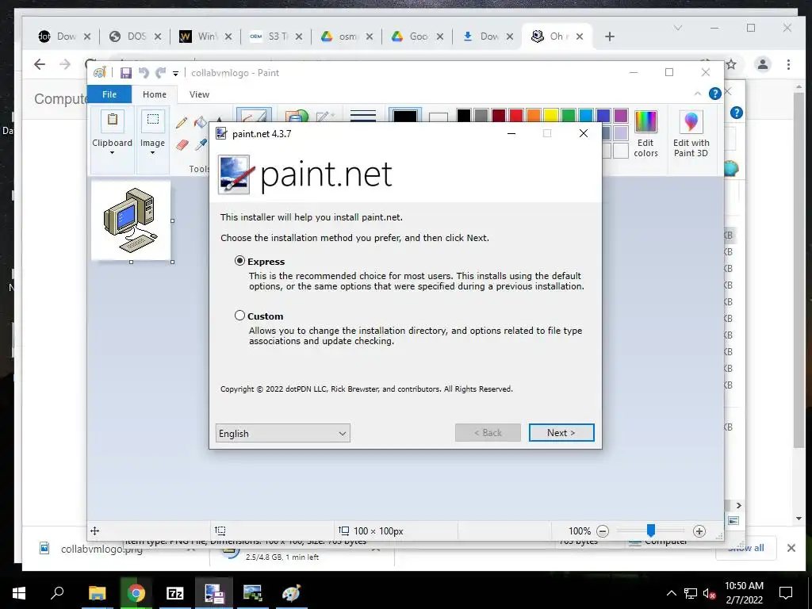This screenshot has height=609, width=812.
Task: Pick the orange color in Paint palette
Action: click(534, 116)
